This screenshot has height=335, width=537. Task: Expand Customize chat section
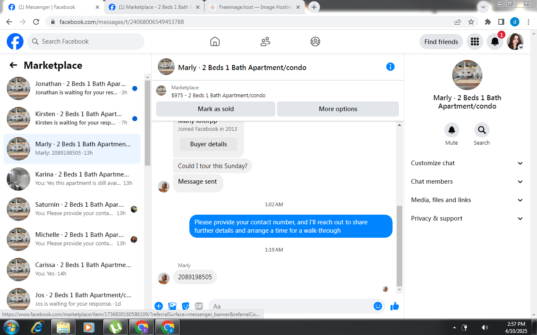[467, 163]
